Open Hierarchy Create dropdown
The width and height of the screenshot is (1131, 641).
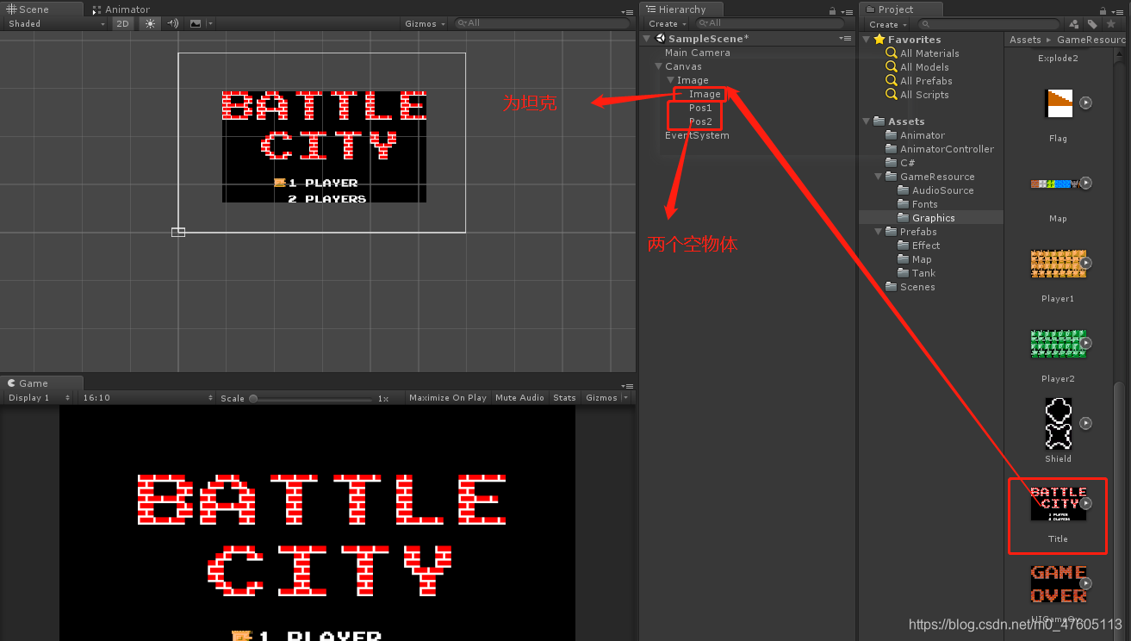click(x=668, y=24)
